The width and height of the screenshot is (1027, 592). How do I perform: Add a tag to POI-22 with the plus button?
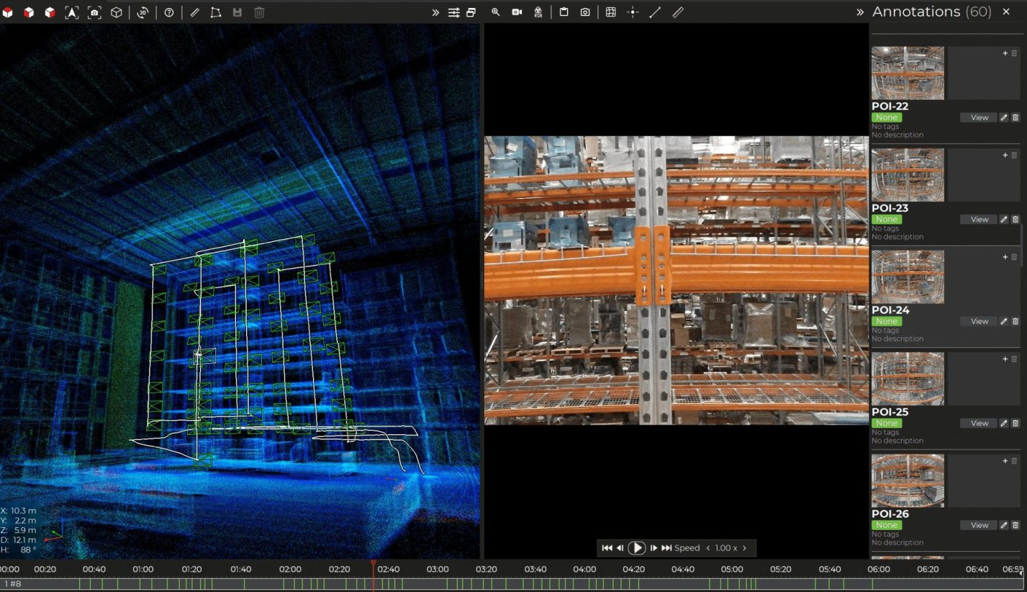(1004, 53)
